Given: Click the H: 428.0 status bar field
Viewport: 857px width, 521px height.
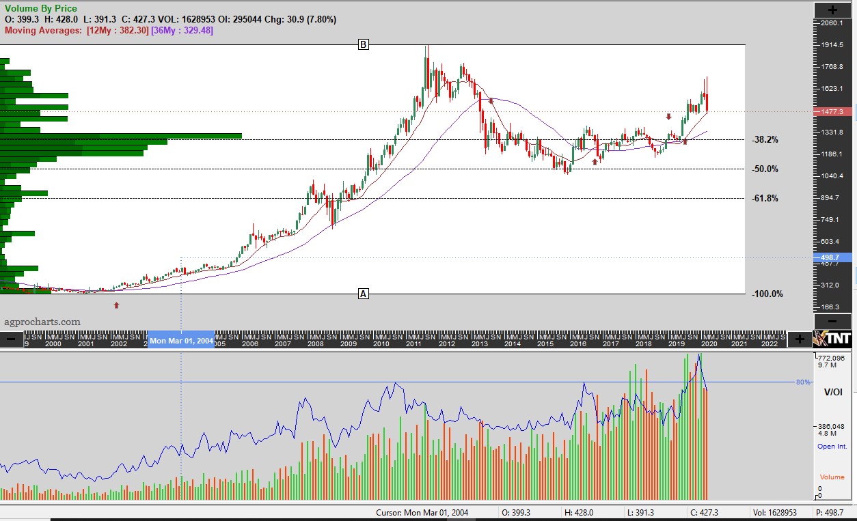Looking at the screenshot, I should [x=579, y=512].
